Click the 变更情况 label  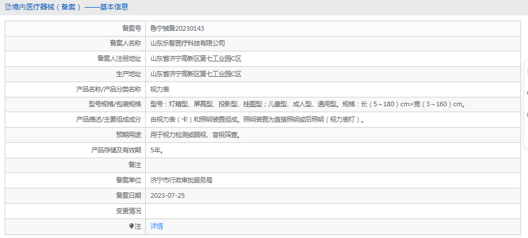(129, 211)
